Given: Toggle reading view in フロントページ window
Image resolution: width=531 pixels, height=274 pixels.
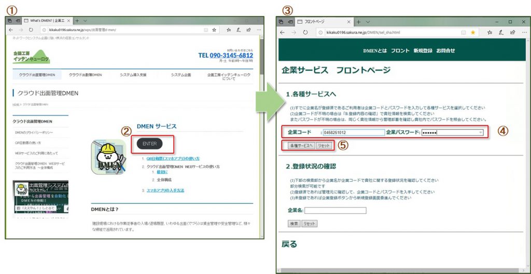Looking at the screenshot, I should point(464,33).
